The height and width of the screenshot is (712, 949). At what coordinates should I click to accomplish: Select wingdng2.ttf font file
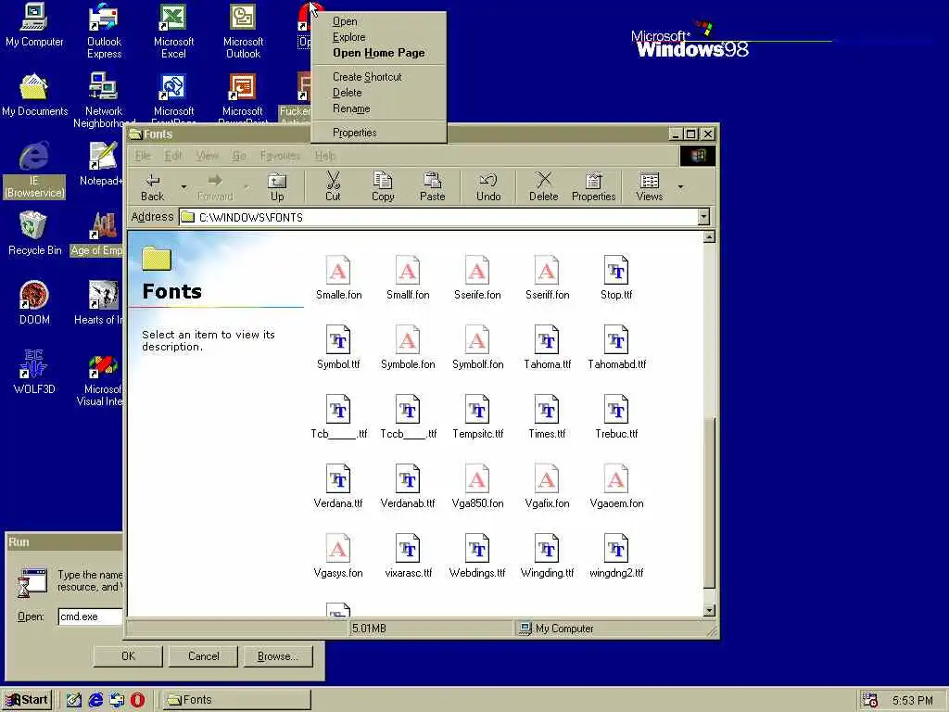point(616,556)
